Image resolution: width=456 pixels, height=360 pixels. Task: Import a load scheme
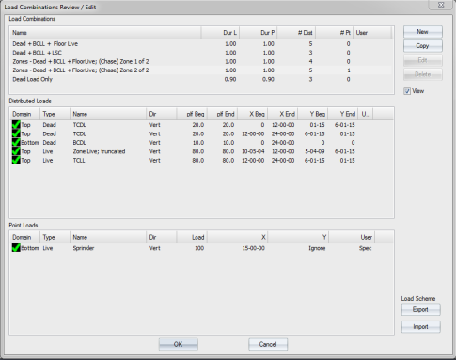(420, 327)
